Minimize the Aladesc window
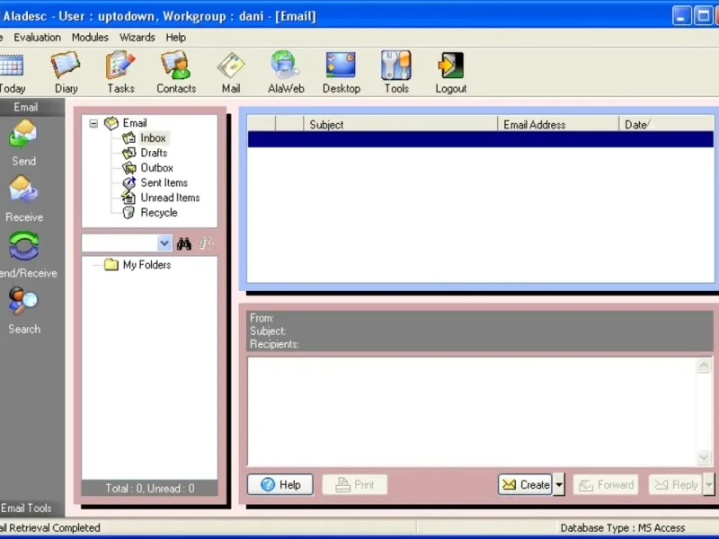The width and height of the screenshot is (719, 539). 681,16
